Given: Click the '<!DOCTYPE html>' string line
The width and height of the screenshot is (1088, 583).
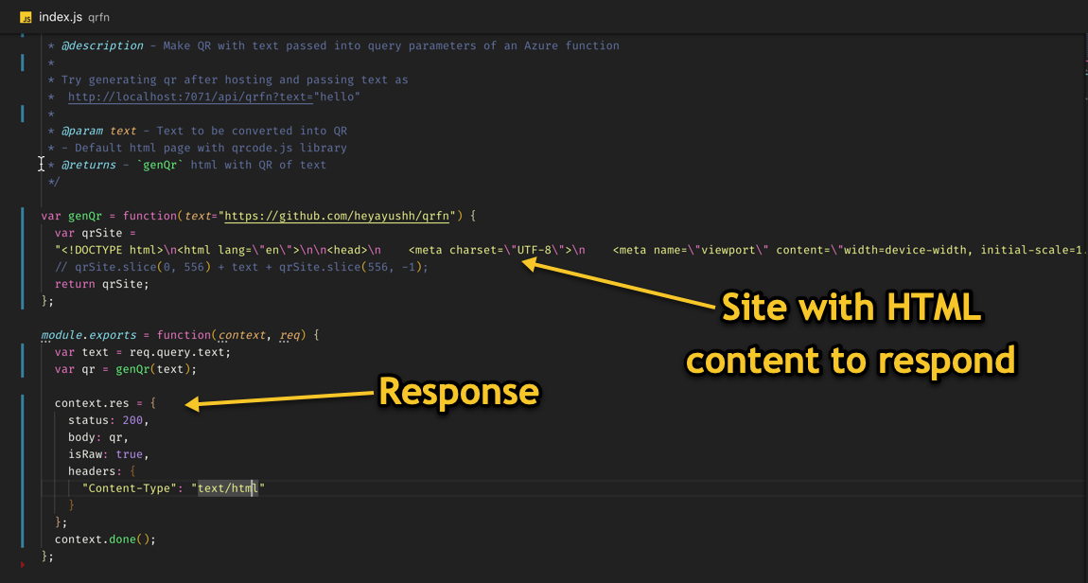Looking at the screenshot, I should pyautogui.click(x=569, y=250).
